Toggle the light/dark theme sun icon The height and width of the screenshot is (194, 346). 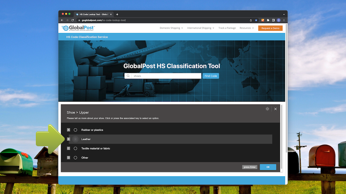(x=267, y=109)
